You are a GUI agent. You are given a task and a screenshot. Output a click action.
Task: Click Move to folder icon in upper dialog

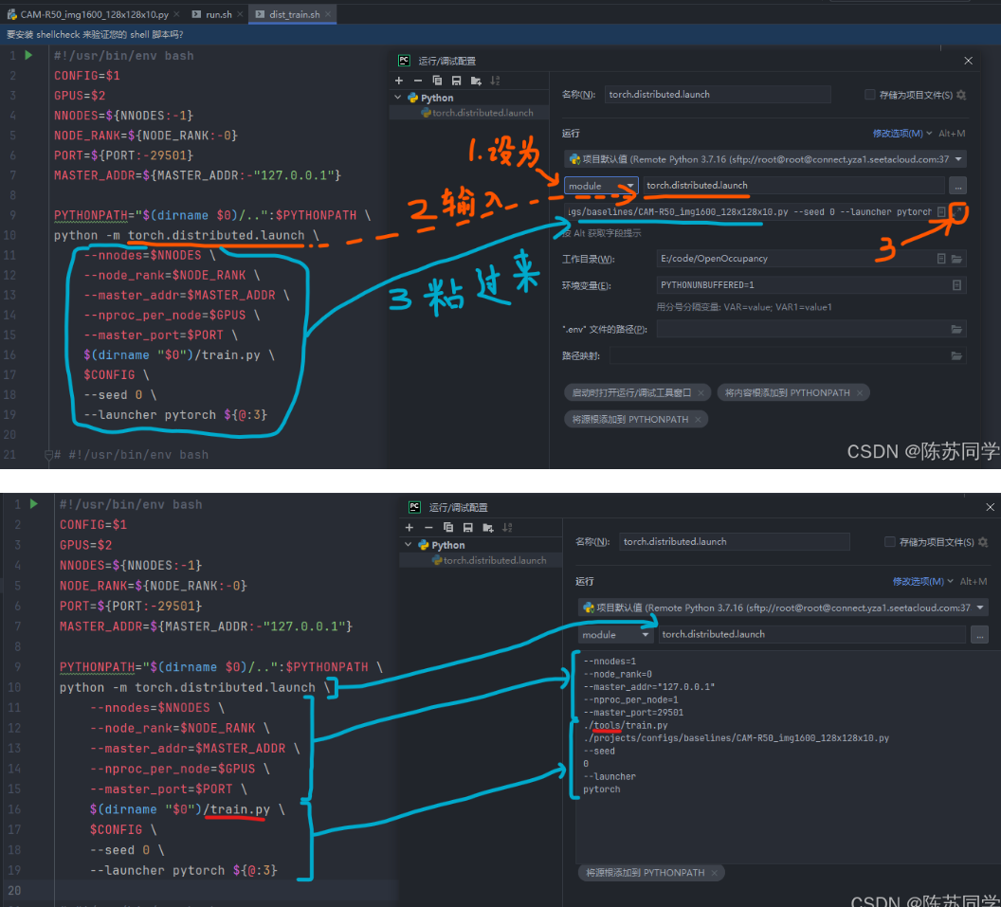click(x=476, y=81)
